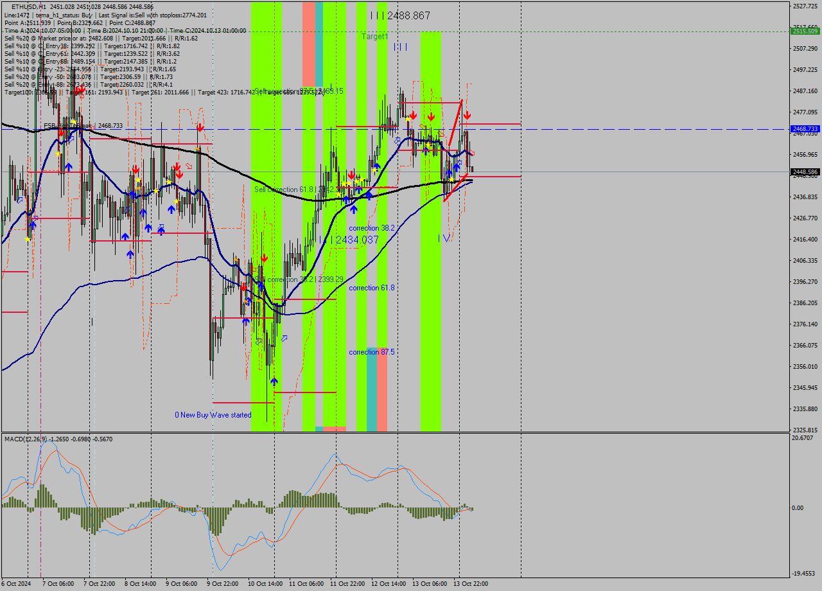The height and width of the screenshot is (591, 822).
Task: Click the 2426.770 price scale value
Action: click(805, 218)
